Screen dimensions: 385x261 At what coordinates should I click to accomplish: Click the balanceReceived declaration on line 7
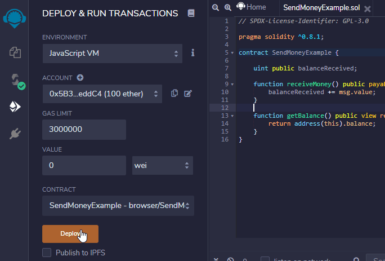tap(305, 68)
